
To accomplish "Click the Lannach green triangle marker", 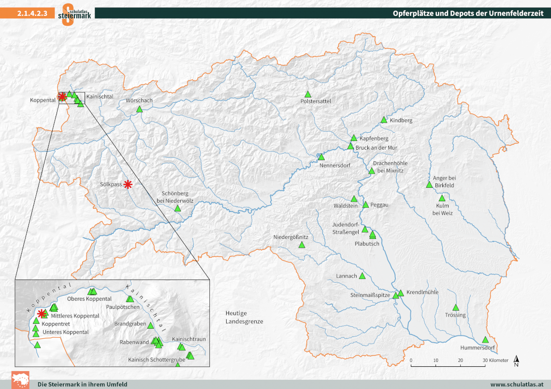I will pyautogui.click(x=362, y=276).
